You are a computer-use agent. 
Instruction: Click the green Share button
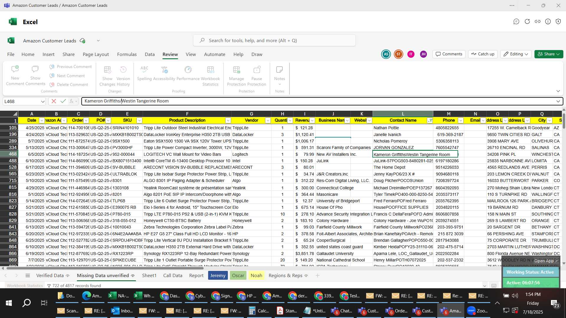point(549,54)
